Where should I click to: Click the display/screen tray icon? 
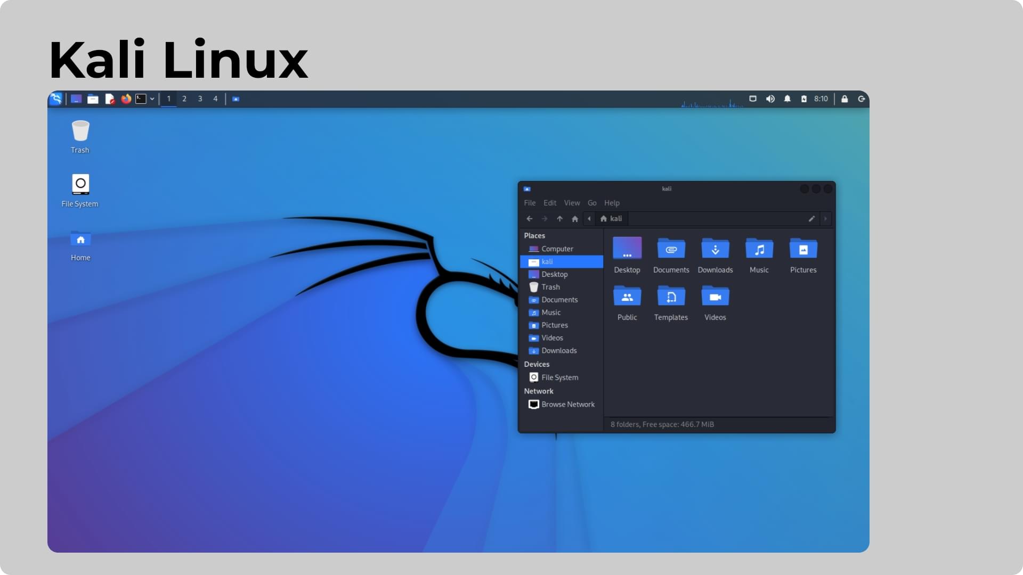(753, 99)
